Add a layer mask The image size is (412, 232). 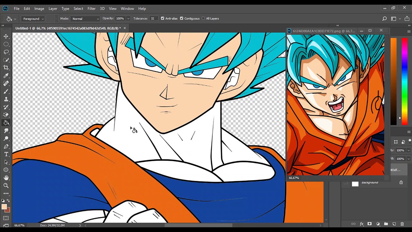[370, 224]
